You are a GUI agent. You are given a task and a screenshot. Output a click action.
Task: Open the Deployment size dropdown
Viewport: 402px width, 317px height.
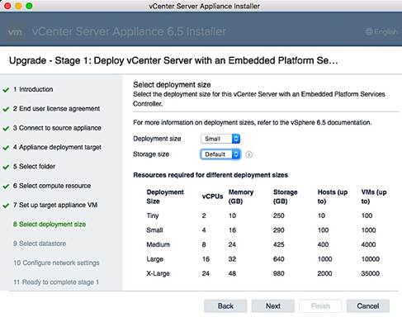click(x=220, y=139)
